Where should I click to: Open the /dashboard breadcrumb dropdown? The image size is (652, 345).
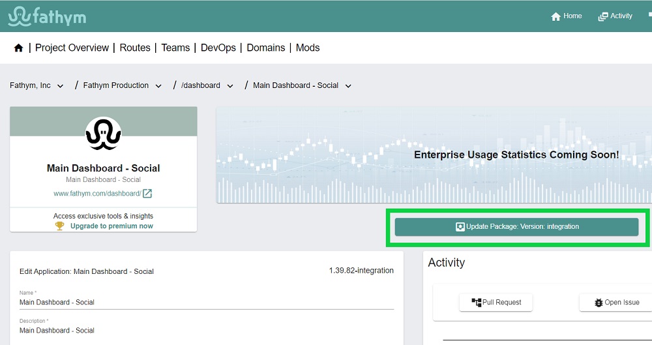point(230,86)
